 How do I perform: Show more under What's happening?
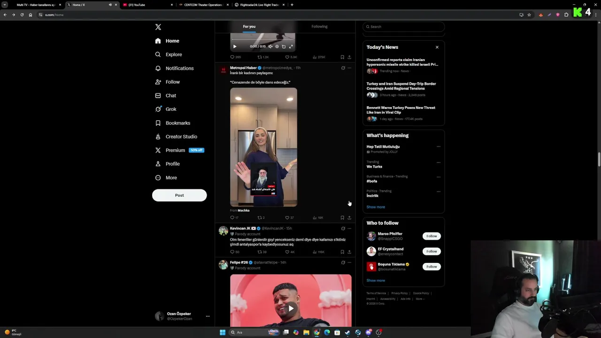click(376, 207)
